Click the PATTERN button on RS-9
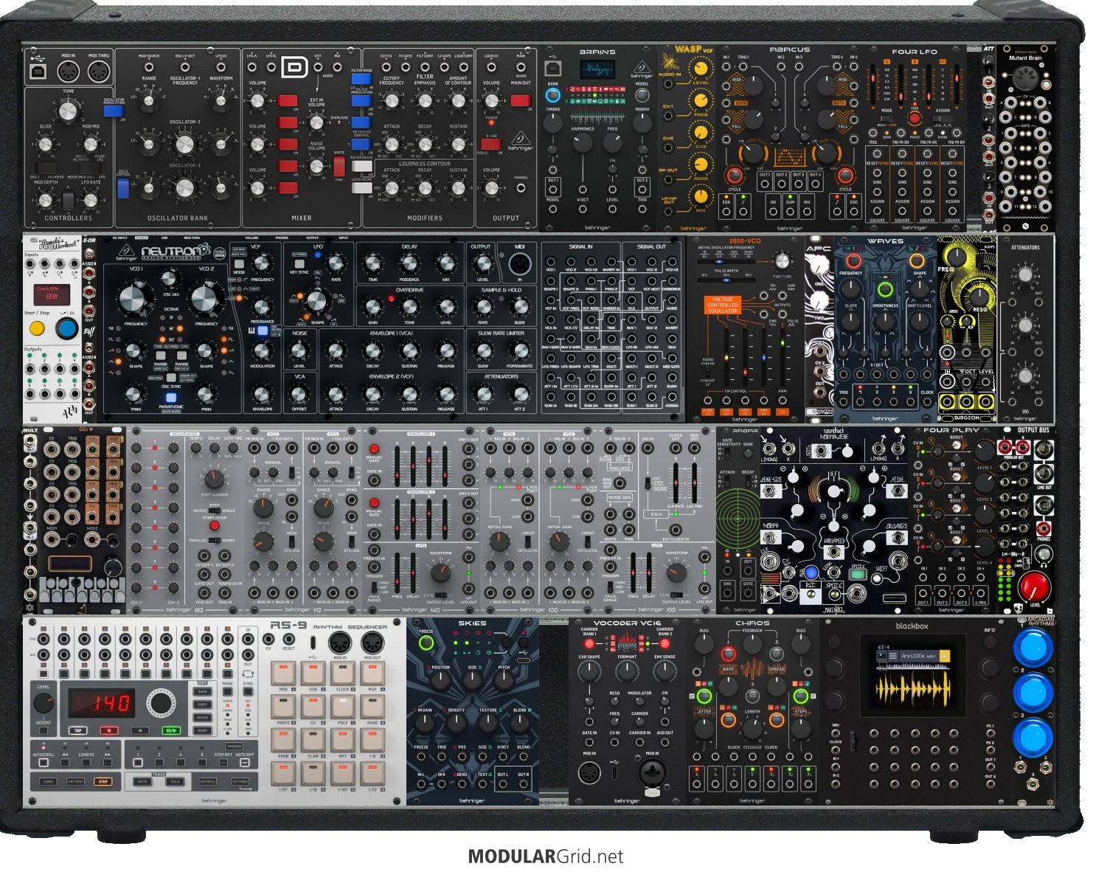Viewport: 1093px width, 872px height. [x=75, y=781]
